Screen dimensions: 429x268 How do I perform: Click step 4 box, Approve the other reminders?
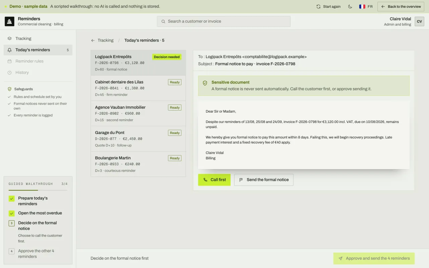tap(11, 251)
